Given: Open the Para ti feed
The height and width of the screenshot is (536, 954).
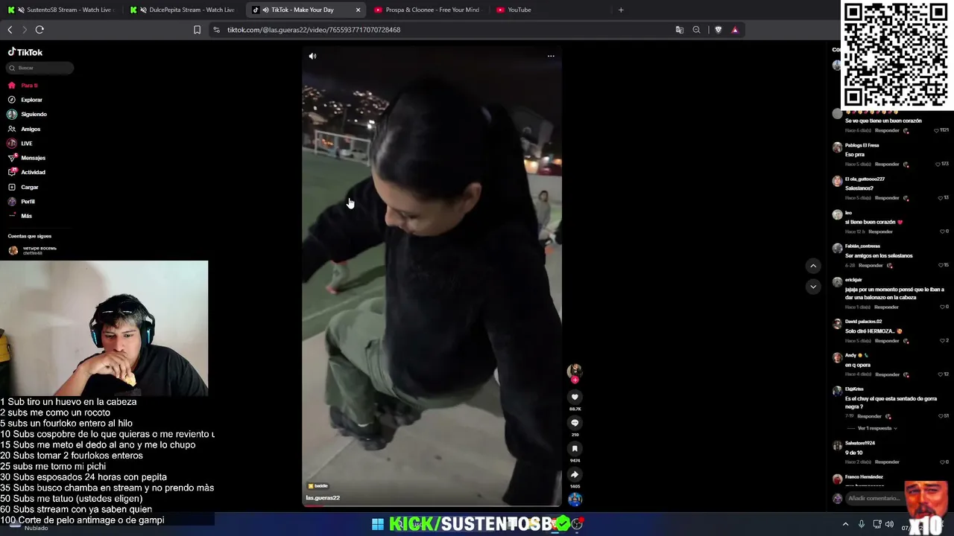Looking at the screenshot, I should 22,86.
